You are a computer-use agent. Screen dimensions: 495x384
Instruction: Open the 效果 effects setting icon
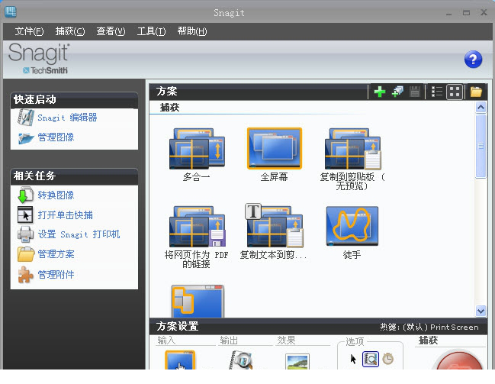(x=297, y=362)
